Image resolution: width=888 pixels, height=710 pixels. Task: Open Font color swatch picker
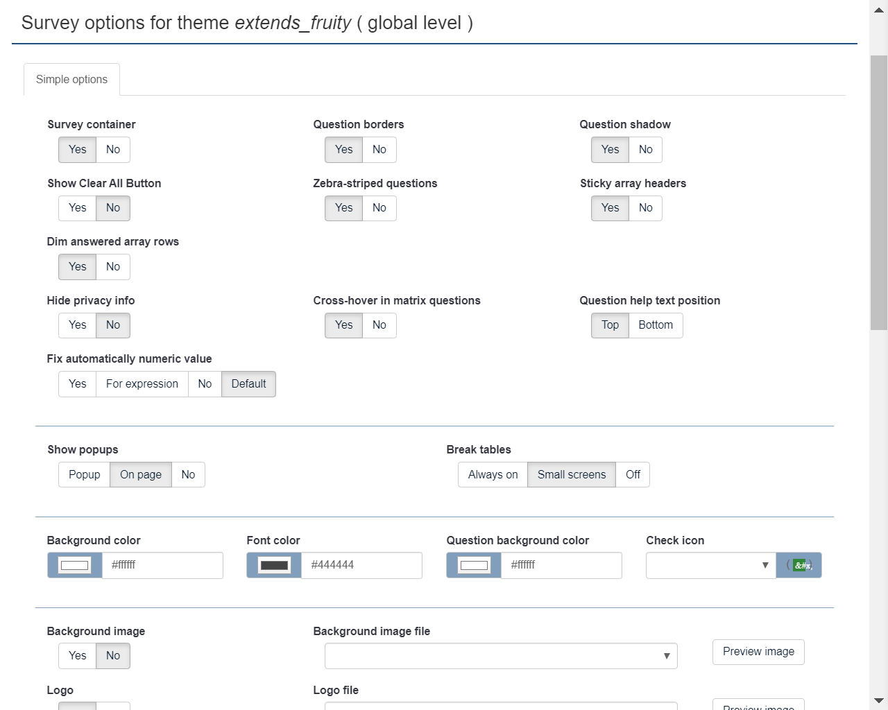274,565
